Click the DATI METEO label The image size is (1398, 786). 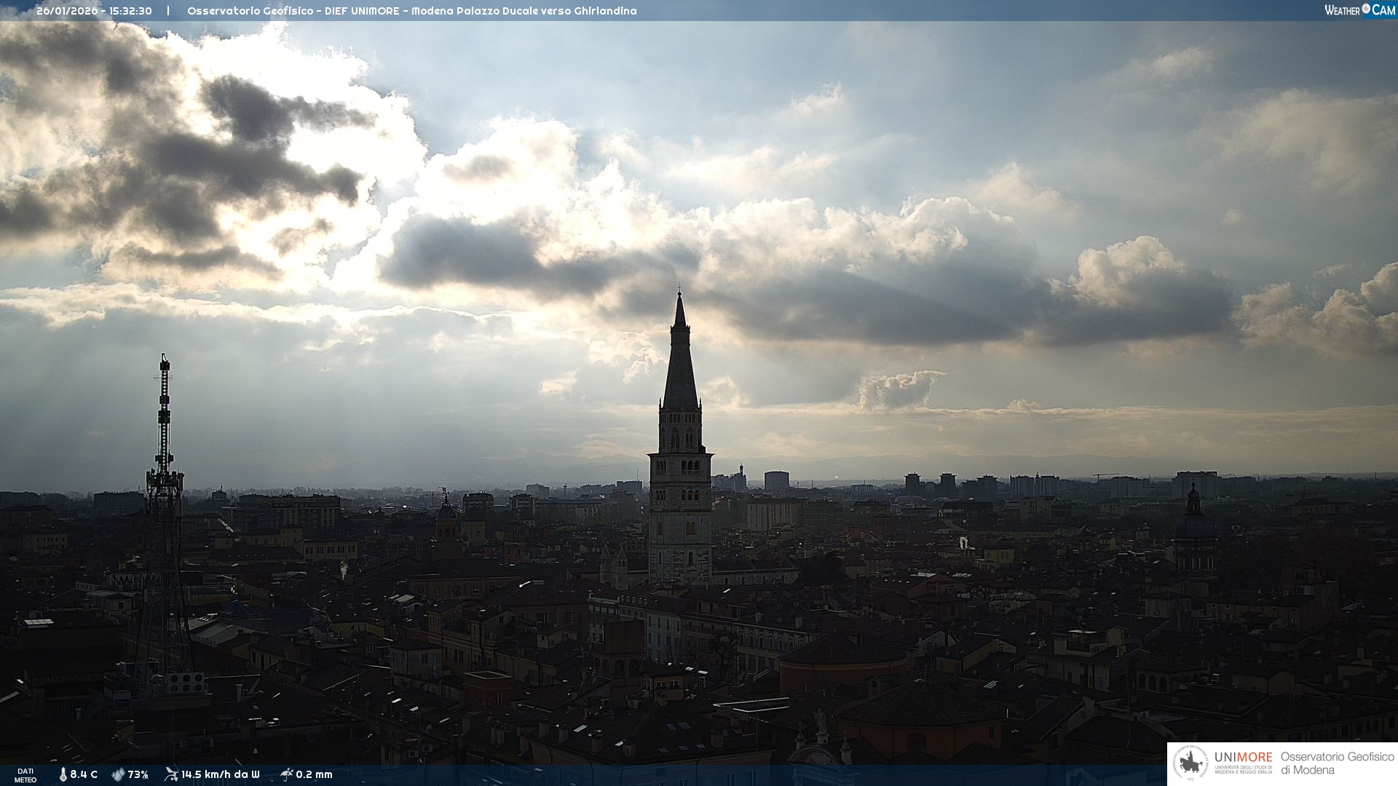point(25,775)
